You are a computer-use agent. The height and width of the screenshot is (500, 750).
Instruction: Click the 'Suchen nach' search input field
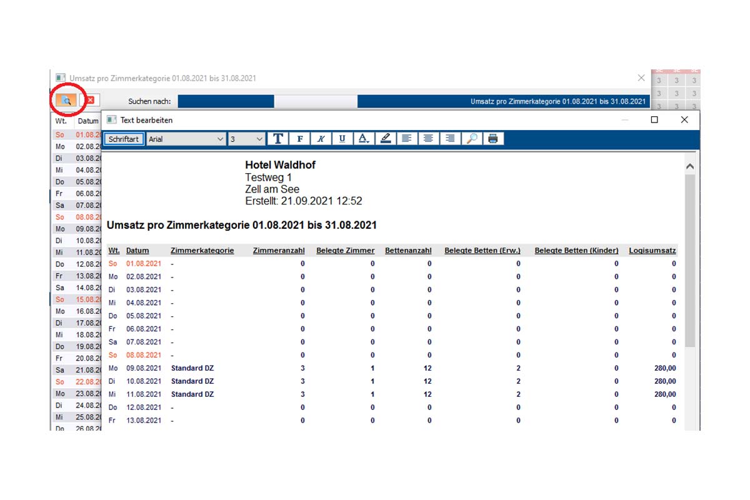pyautogui.click(x=226, y=101)
